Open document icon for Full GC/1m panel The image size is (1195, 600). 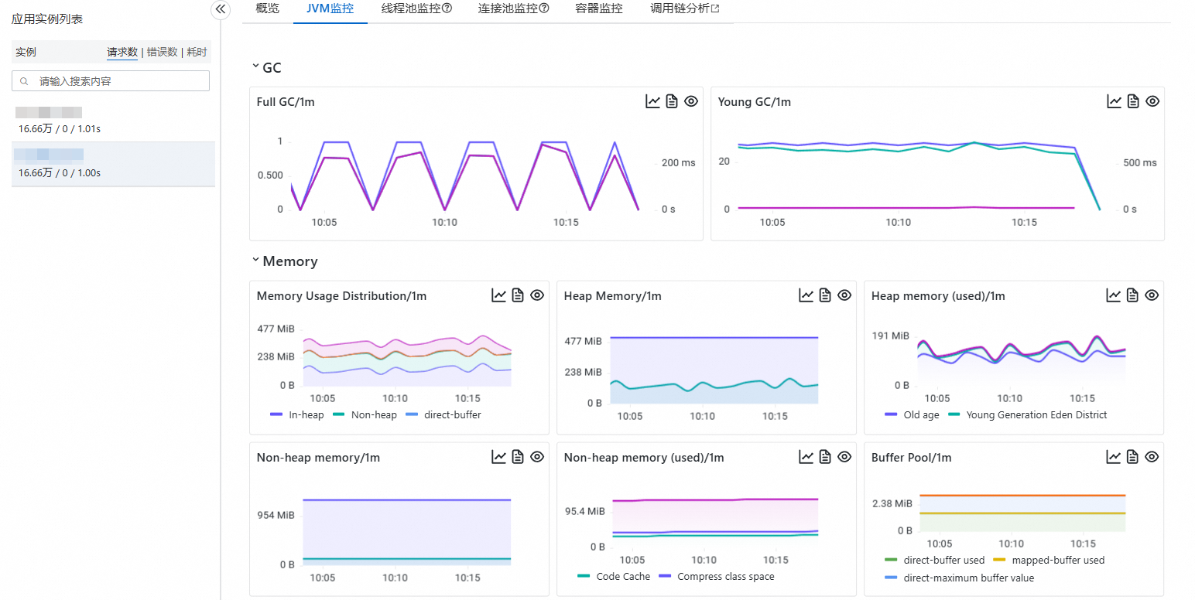(672, 101)
